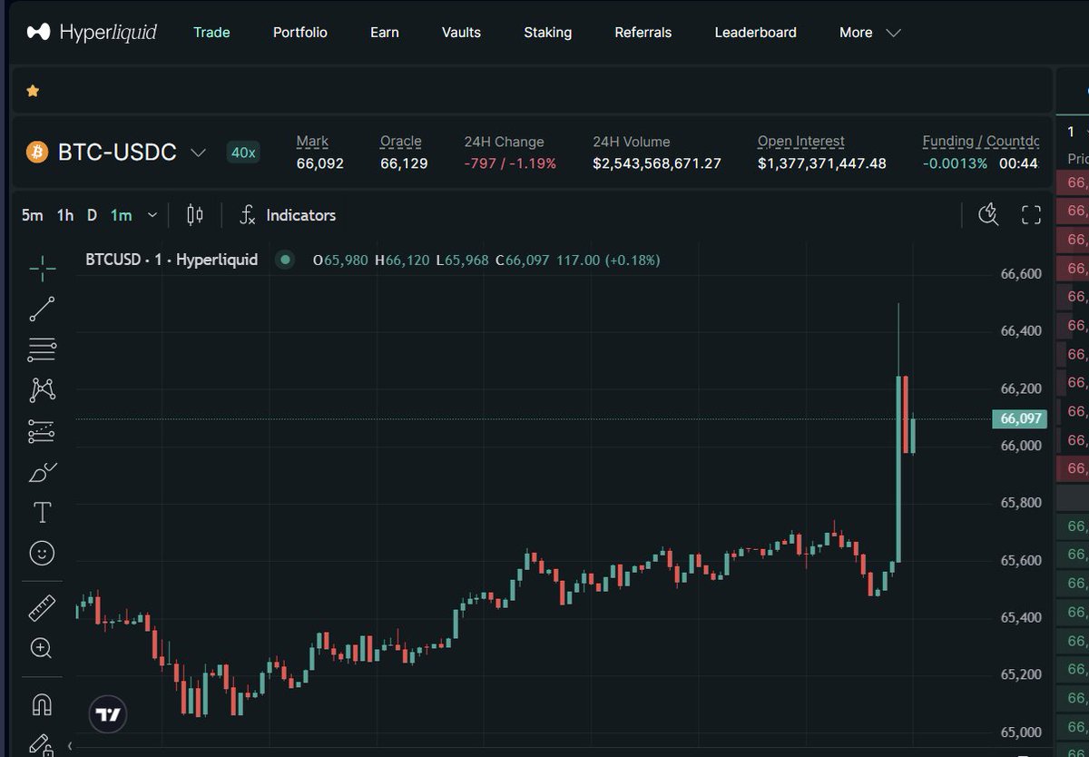
Task: Click the favorites star icon
Action: coord(33,91)
